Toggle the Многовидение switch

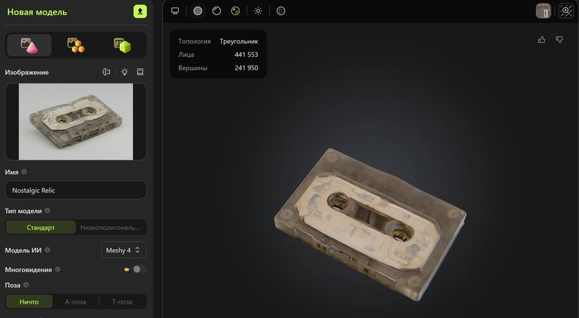[x=139, y=269]
